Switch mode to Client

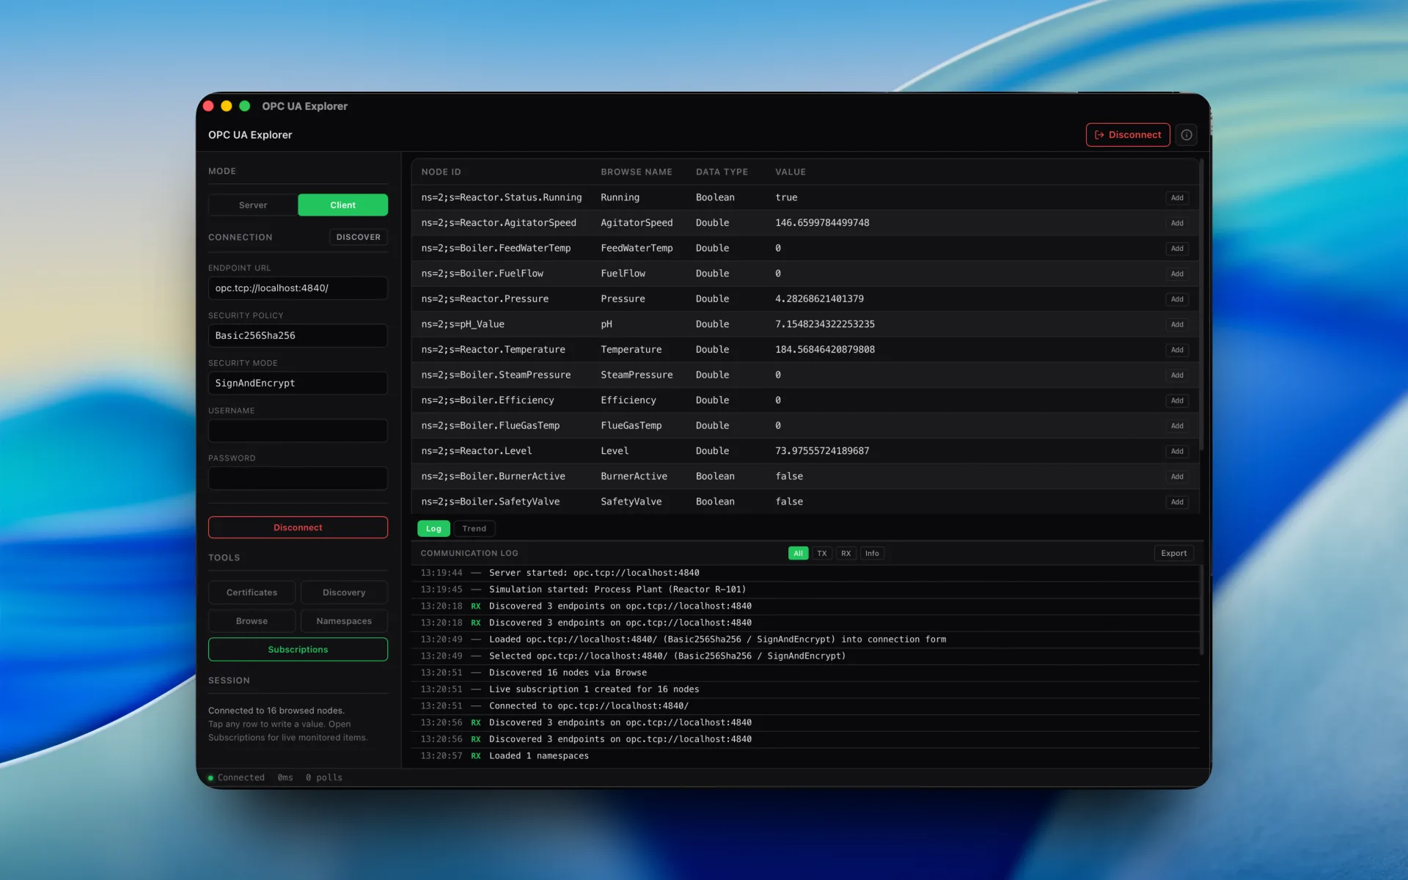click(x=342, y=205)
